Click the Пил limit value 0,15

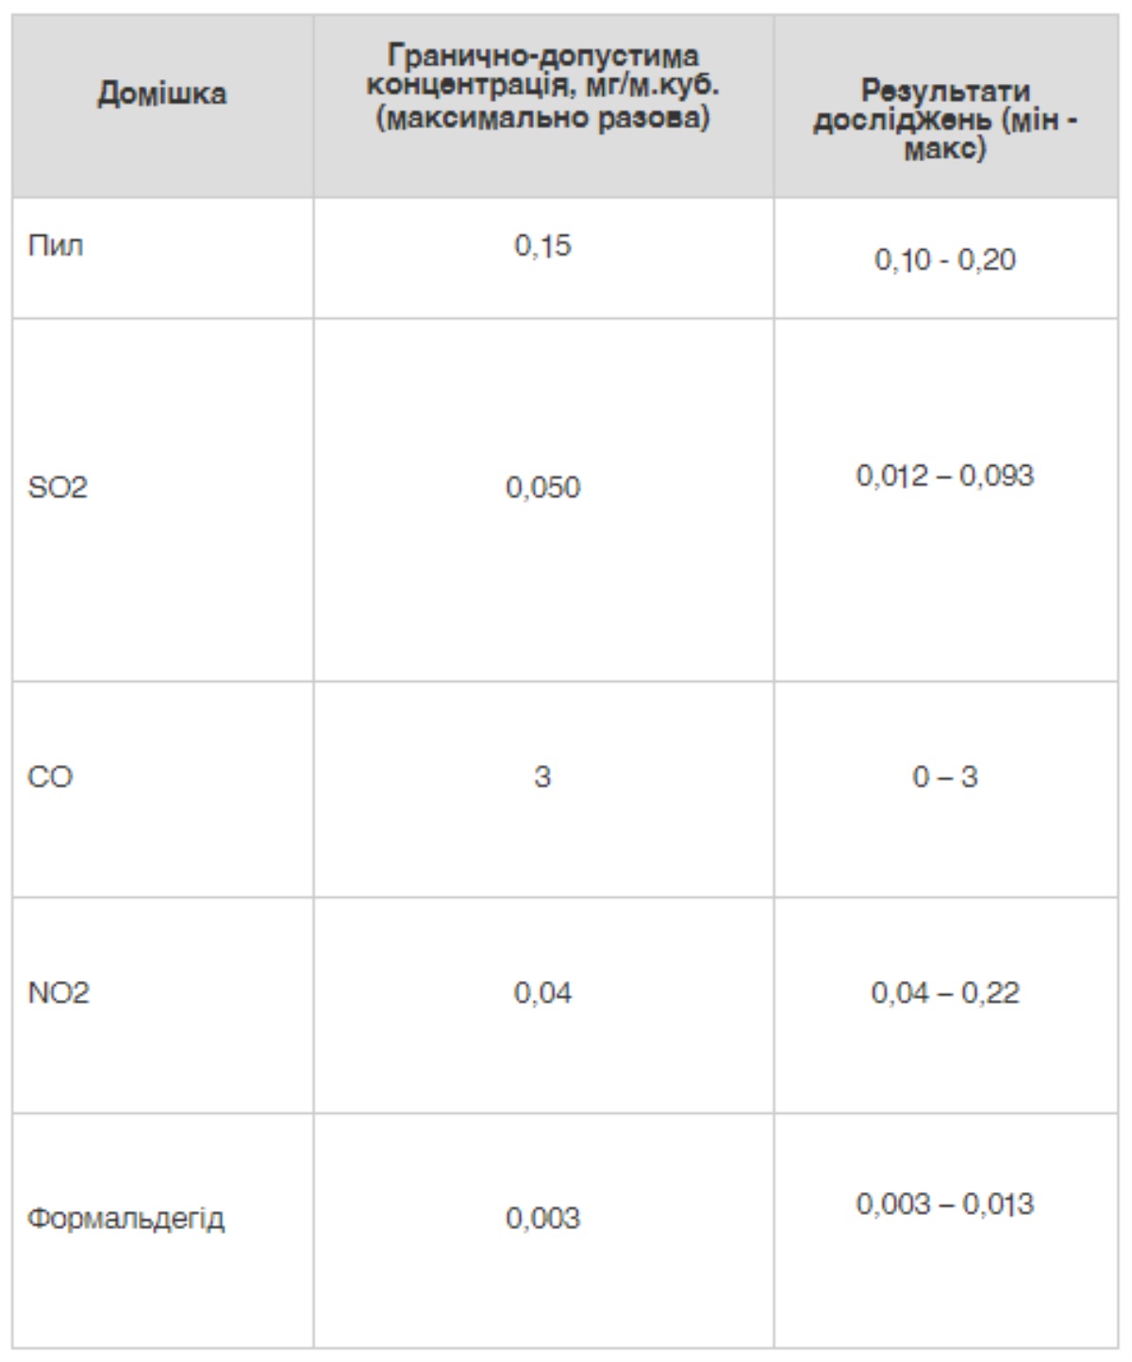pos(543,246)
